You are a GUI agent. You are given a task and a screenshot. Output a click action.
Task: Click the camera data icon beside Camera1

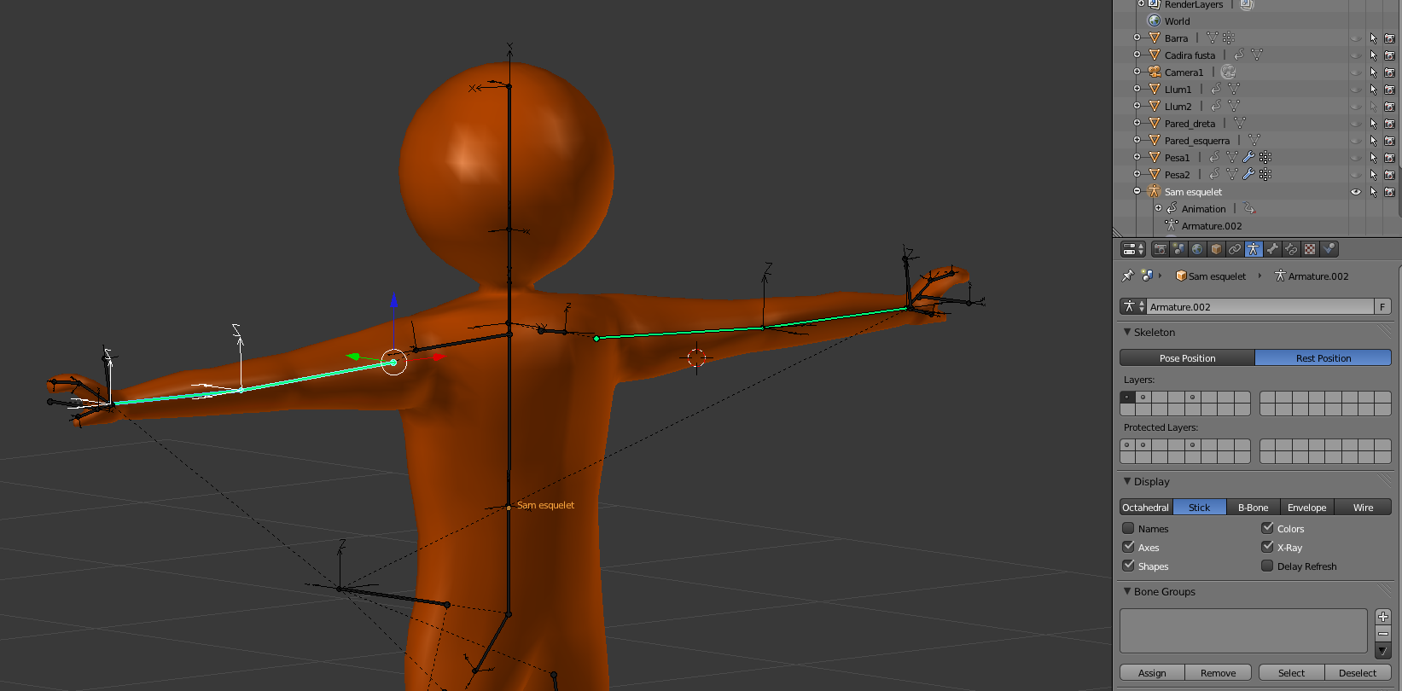tap(1228, 72)
